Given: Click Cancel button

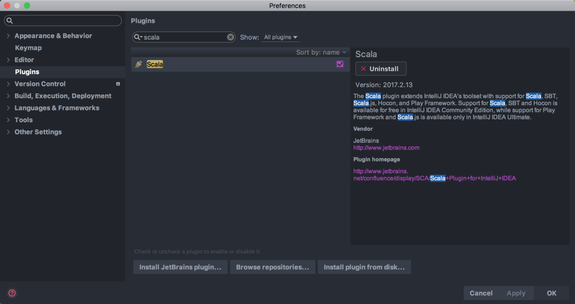Looking at the screenshot, I should [481, 293].
